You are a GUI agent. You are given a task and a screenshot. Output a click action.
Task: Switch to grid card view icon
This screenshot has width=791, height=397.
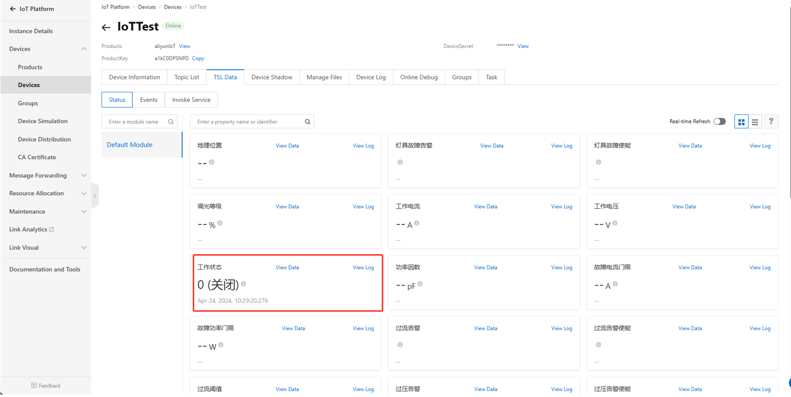click(x=741, y=122)
